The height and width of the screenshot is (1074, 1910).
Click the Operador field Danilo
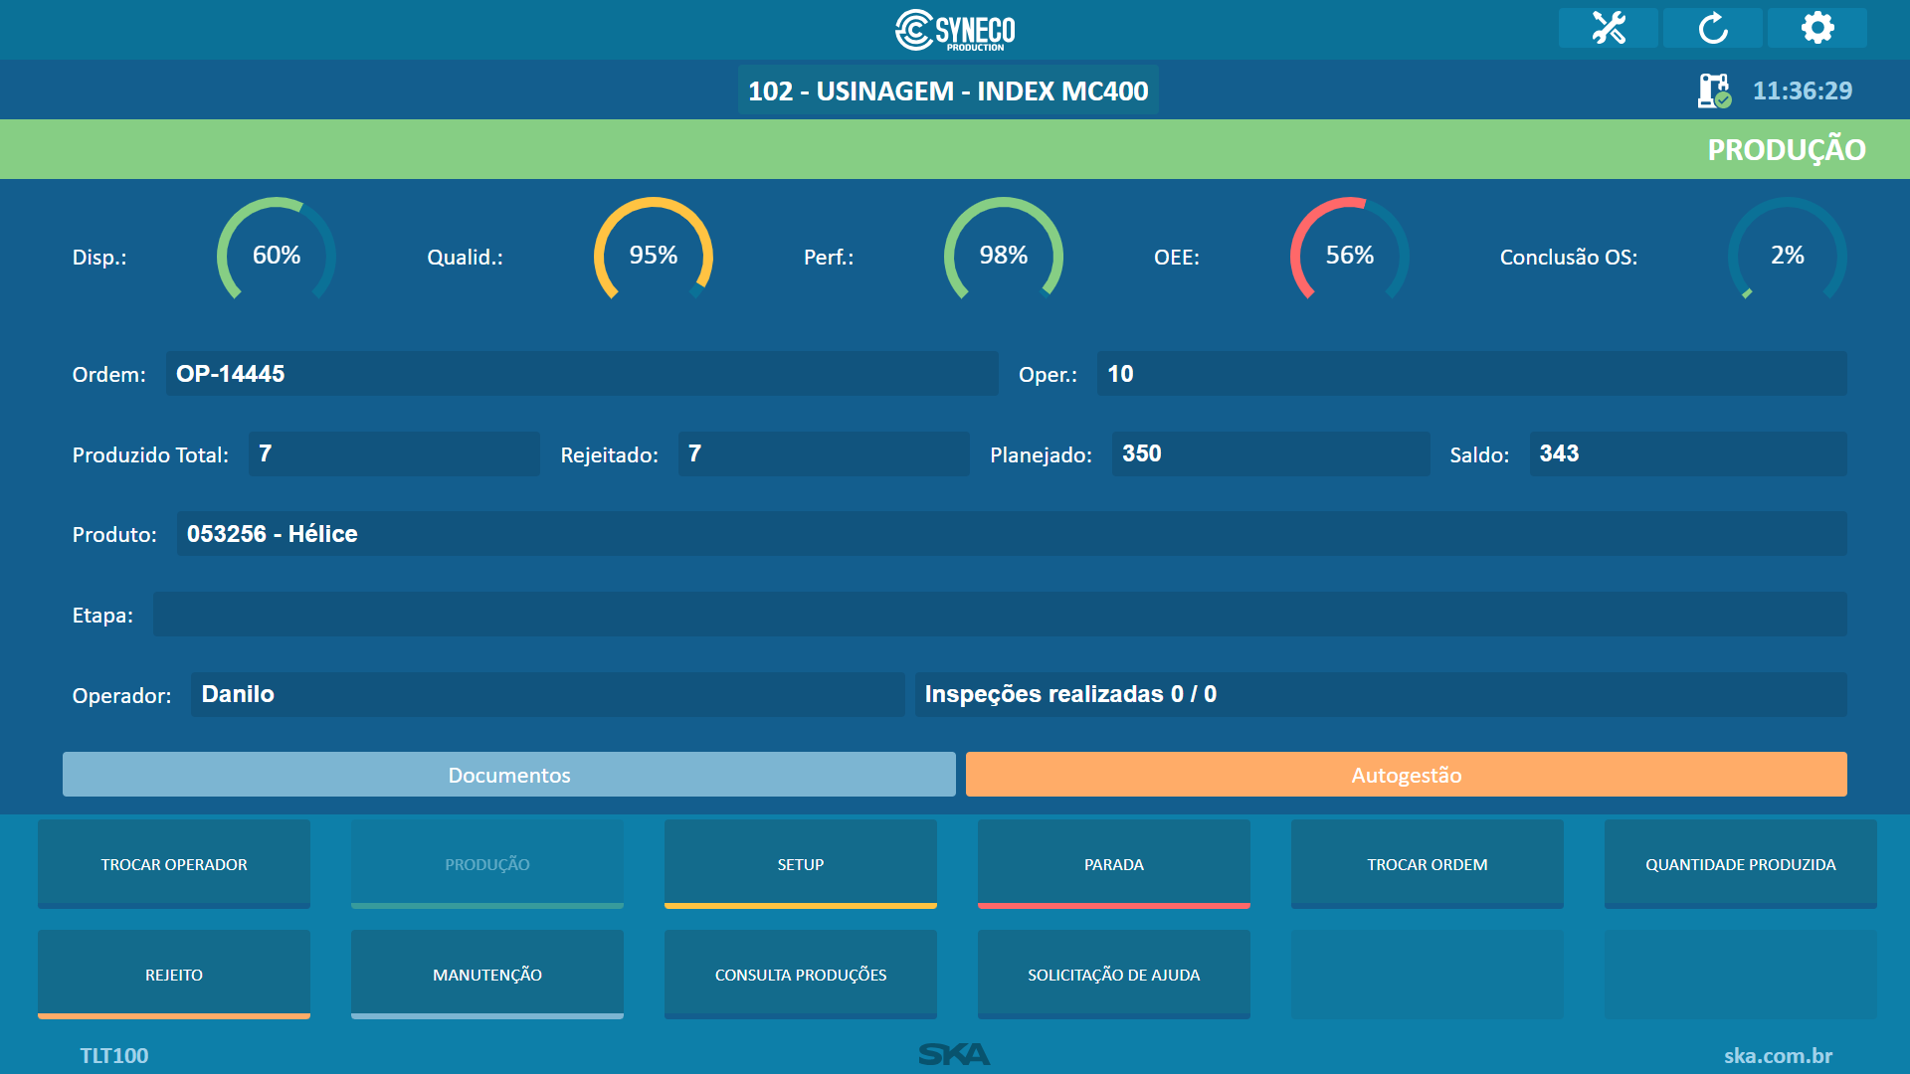547,694
